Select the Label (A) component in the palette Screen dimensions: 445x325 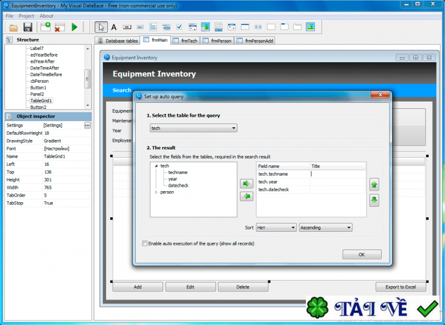pyautogui.click(x=113, y=27)
